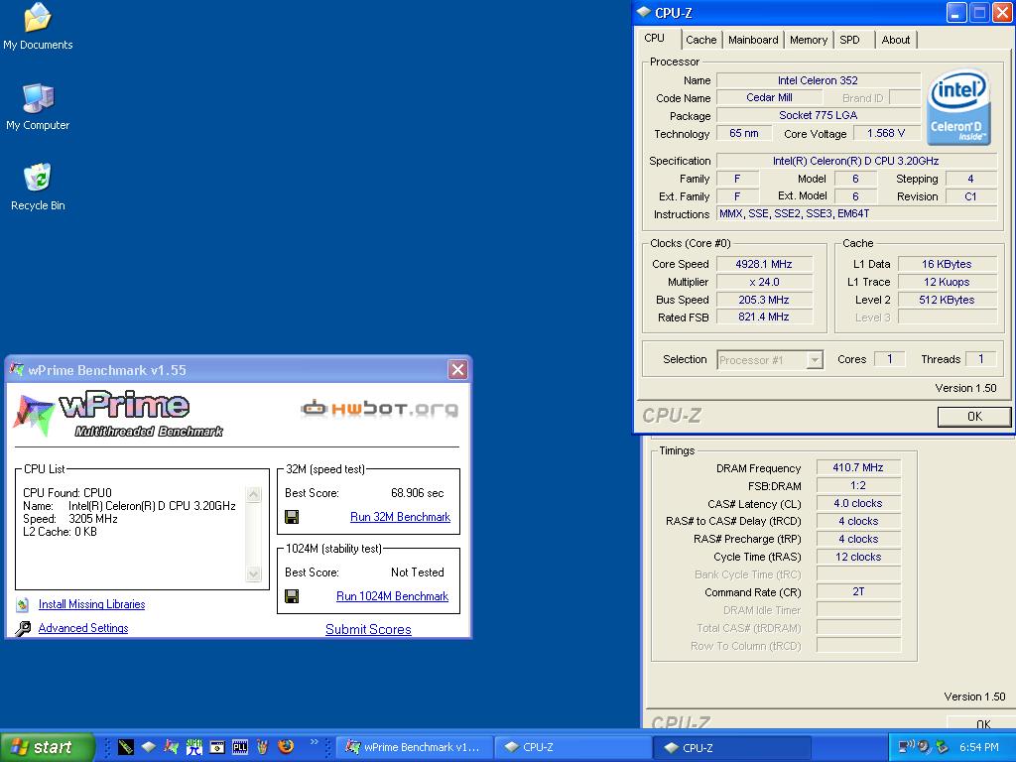
Task: Launch Super Pi from the quick launch bar
Action: click(194, 747)
